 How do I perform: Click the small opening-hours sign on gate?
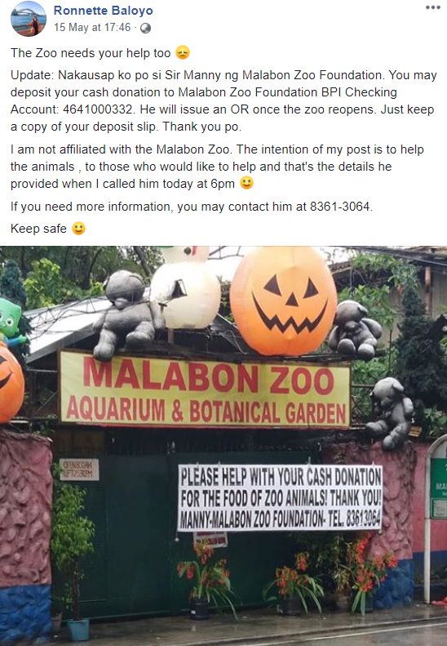tap(79, 470)
